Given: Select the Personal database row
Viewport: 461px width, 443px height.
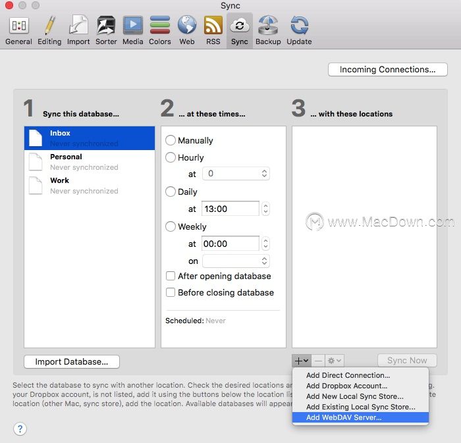Looking at the screenshot, I should (x=90, y=161).
